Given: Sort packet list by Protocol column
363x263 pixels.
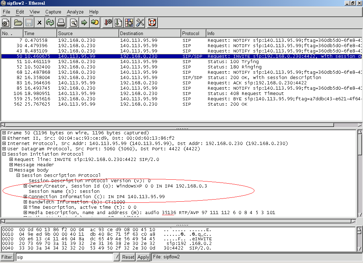Looking at the screenshot, I should click(x=193, y=33).
